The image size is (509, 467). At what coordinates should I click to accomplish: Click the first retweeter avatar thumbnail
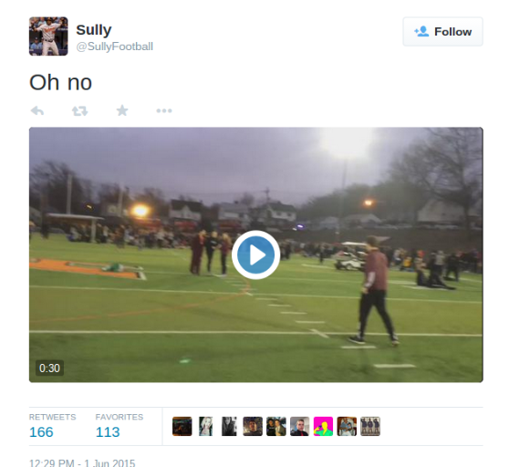pos(182,426)
